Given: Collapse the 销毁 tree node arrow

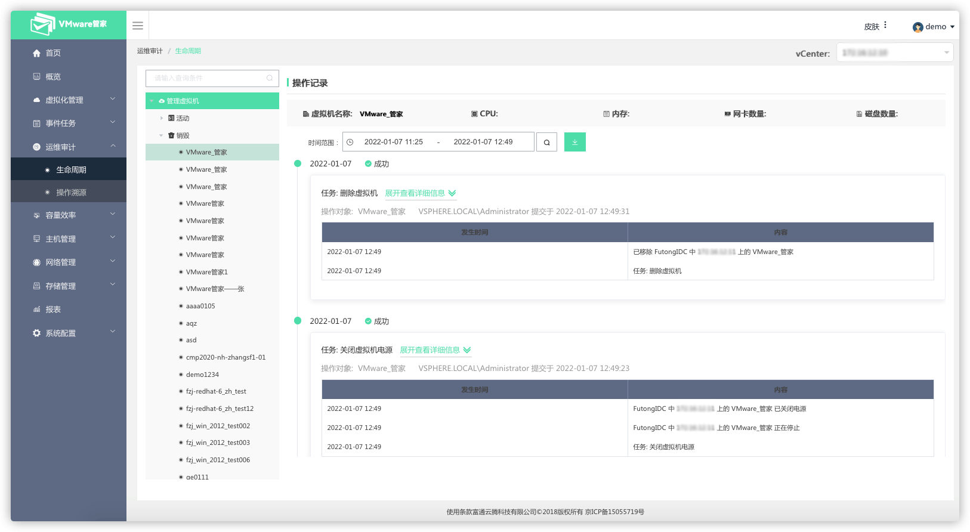Looking at the screenshot, I should coord(161,135).
